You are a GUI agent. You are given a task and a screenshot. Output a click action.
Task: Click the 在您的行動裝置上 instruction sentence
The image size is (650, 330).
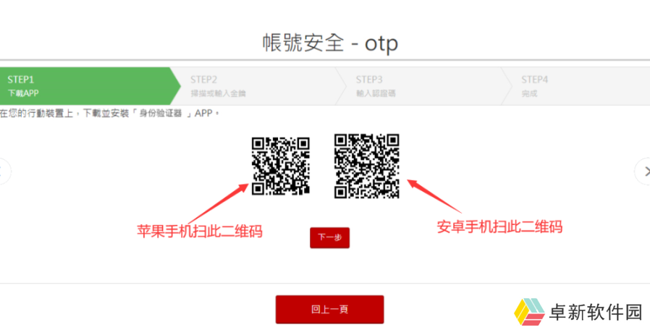point(109,114)
